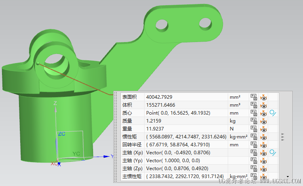Viewport: 303px width, 186px height.
Task: Select the 主轴 (Yp) label cell
Action: 133,161
